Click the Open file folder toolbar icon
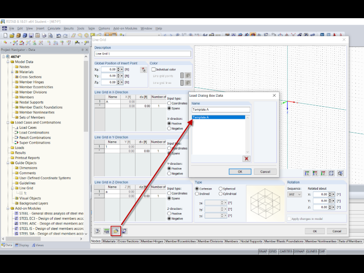The height and width of the screenshot is (273, 364). click(12, 35)
